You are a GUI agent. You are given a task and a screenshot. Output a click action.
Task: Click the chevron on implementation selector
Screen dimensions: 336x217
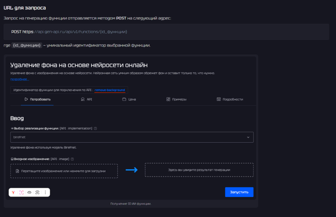click(x=248, y=137)
